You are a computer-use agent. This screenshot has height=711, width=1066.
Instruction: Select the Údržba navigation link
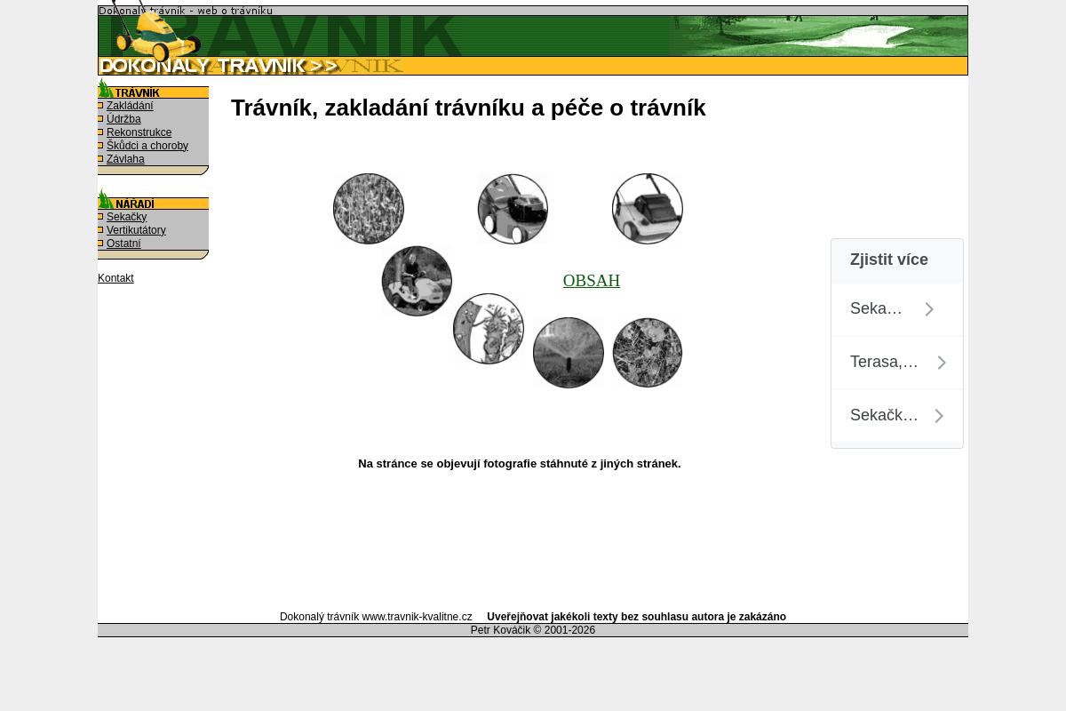[x=124, y=118]
